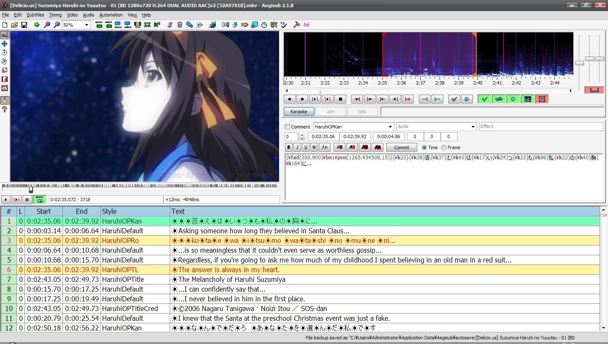Click the subtitle text edit box
Viewport: 608px width, 344px height.
tap(444, 177)
